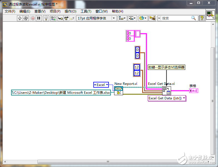Click the VI icon pane at top right
Screen dimensions: 218x167
(210, 15)
